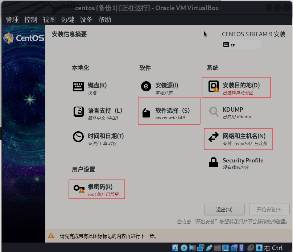The width and height of the screenshot is (293, 252).
Task: Open Security Profile lock icon
Action: click(x=213, y=162)
